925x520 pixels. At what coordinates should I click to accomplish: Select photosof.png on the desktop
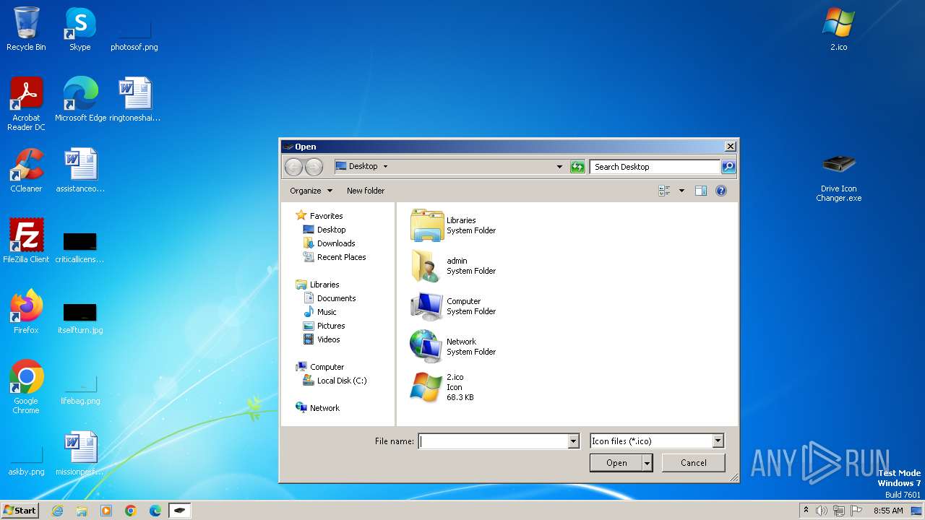134,34
